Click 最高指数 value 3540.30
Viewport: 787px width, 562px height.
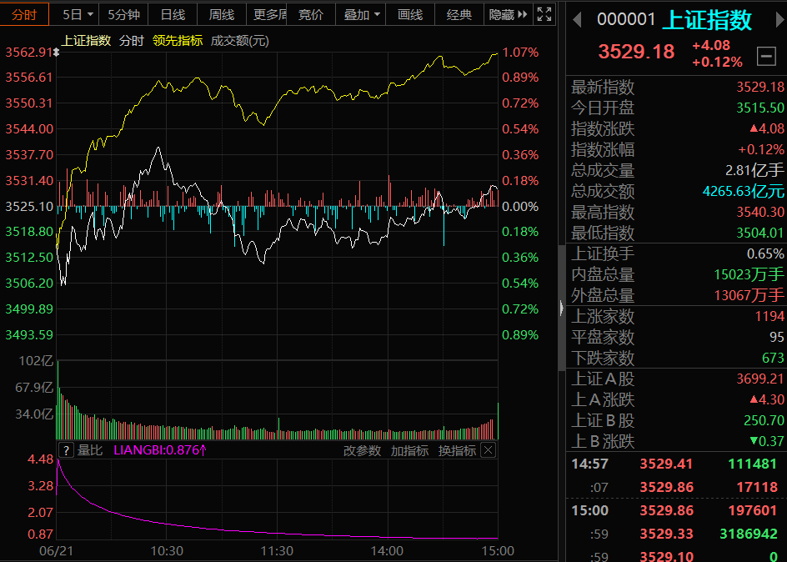click(759, 212)
